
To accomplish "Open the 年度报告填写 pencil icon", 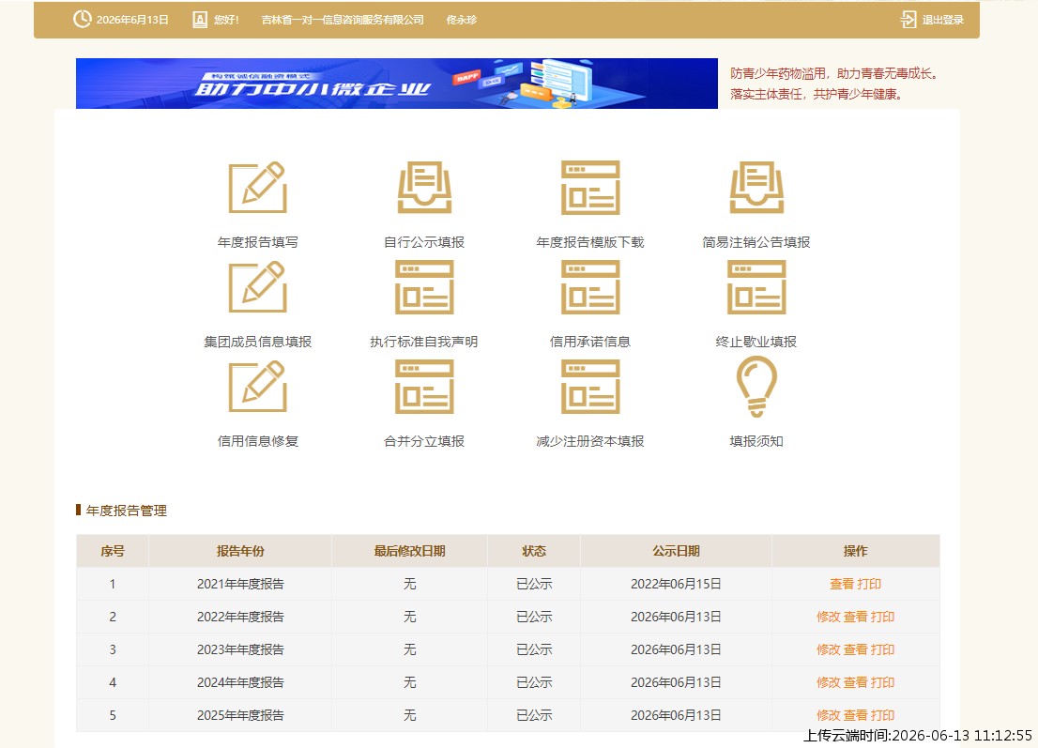I will click(x=257, y=188).
